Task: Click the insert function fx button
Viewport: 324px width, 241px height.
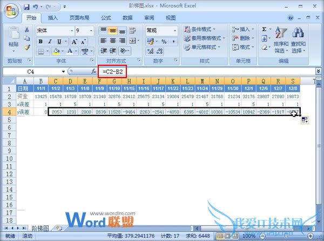Action: (x=94, y=71)
